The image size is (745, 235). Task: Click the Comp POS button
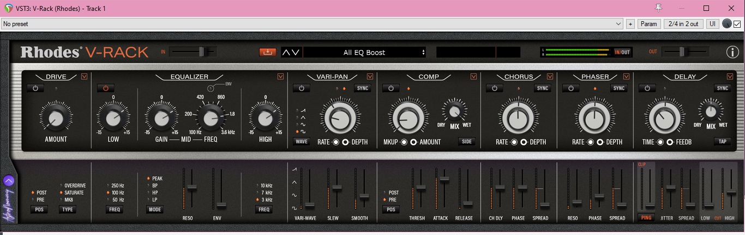390,209
